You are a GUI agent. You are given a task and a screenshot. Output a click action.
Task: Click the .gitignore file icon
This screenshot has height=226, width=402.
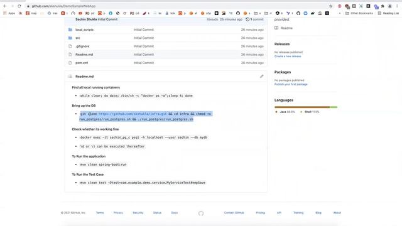[70, 46]
